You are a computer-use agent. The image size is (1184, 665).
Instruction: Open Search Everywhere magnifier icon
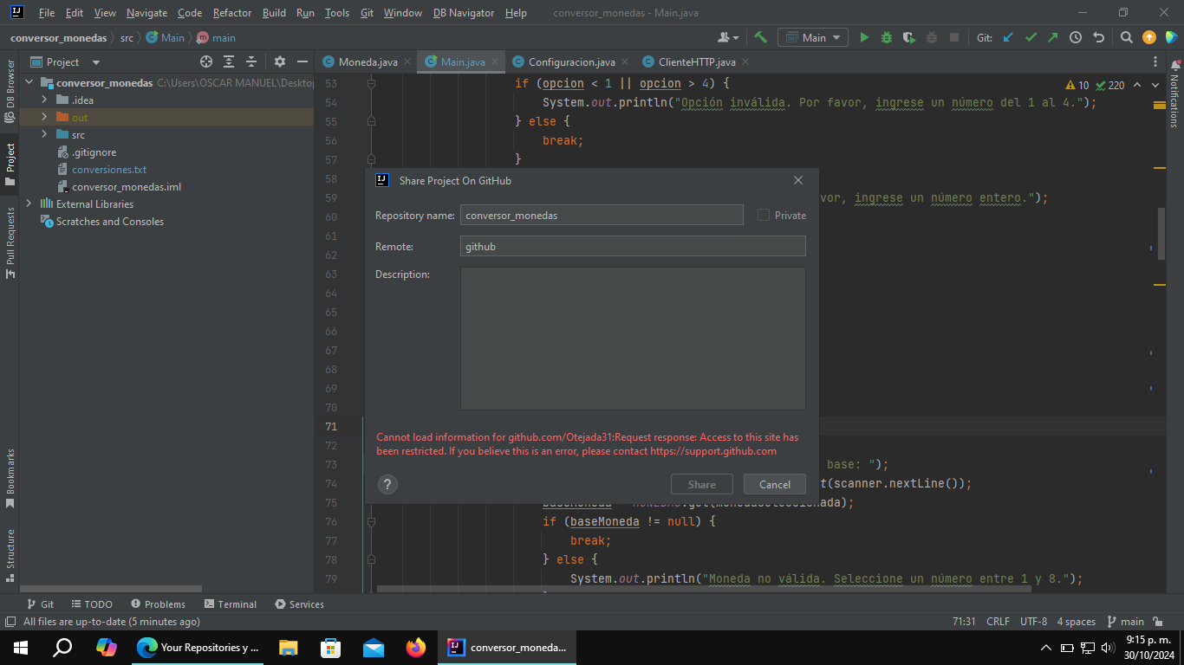pos(1126,37)
